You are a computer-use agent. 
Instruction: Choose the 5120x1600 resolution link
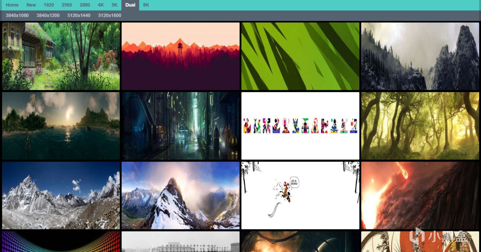tap(110, 15)
